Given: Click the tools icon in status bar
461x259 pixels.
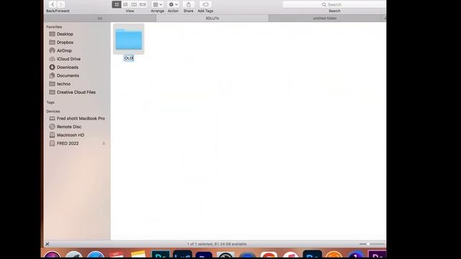Looking at the screenshot, I should pyautogui.click(x=48, y=244).
